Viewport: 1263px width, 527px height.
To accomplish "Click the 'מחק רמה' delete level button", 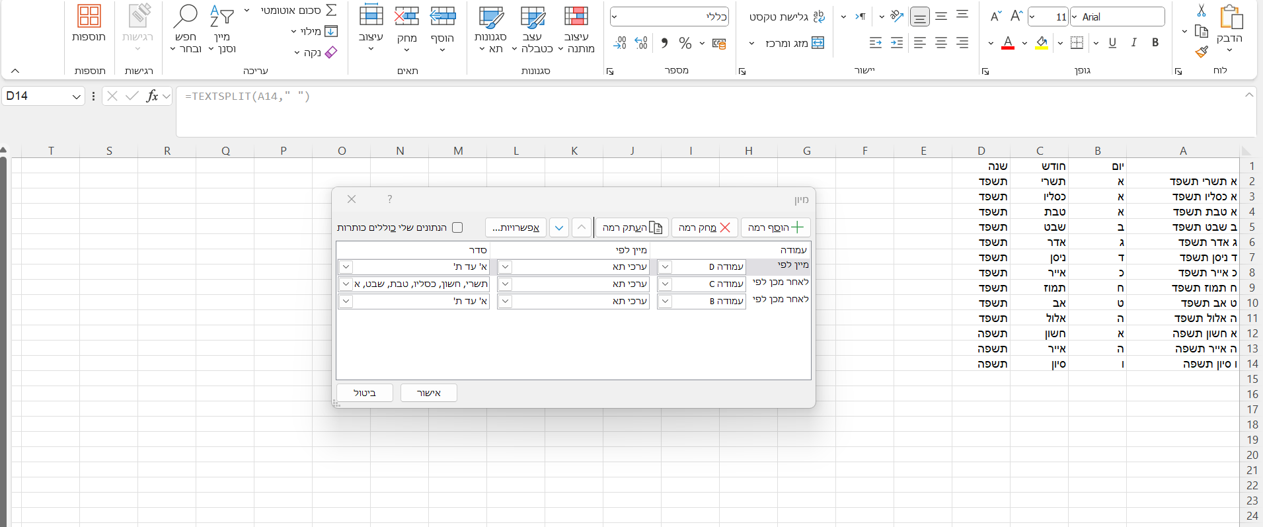I will click(x=705, y=227).
